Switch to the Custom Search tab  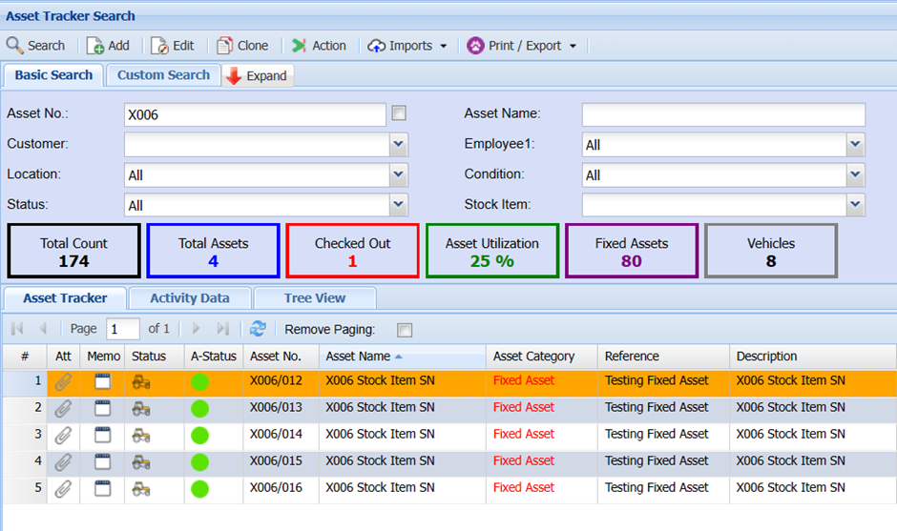[163, 75]
